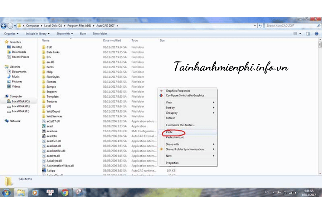The width and height of the screenshot is (322, 214).
Task: Click the refresh button beside address bar
Action: point(260,26)
